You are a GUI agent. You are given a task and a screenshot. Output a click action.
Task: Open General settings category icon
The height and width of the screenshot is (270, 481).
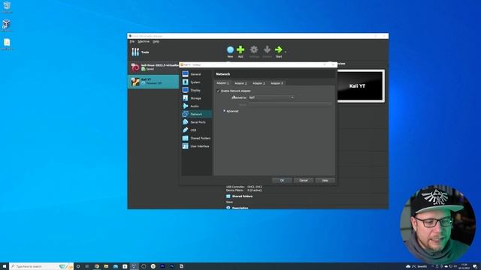click(186, 74)
